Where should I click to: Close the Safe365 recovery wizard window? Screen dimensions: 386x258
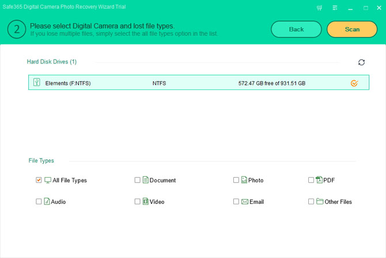pos(379,8)
